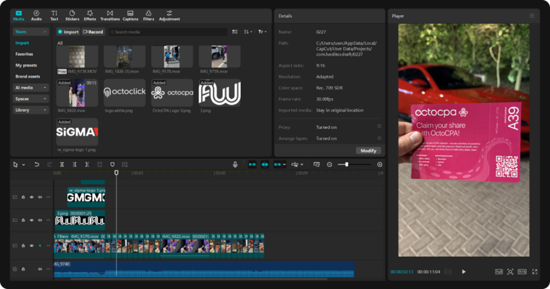Open the linkage options dropdown arrow
The width and height of the screenshot is (550, 289).
(x=284, y=164)
